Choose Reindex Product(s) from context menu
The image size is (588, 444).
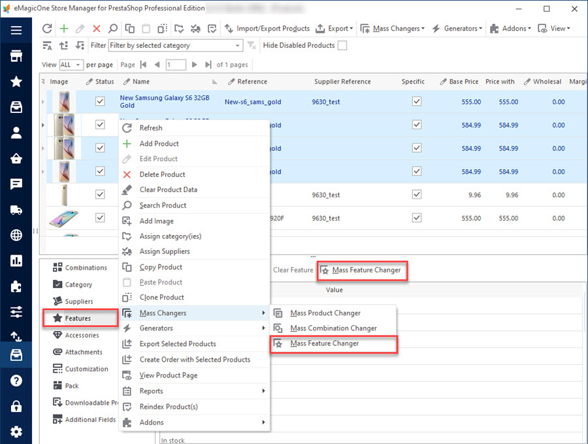click(194, 407)
